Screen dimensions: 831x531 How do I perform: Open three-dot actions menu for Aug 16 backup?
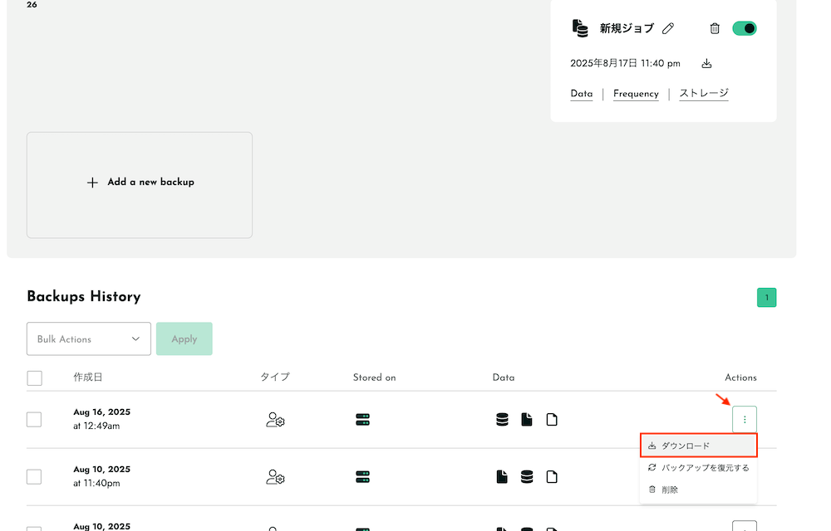tap(744, 420)
